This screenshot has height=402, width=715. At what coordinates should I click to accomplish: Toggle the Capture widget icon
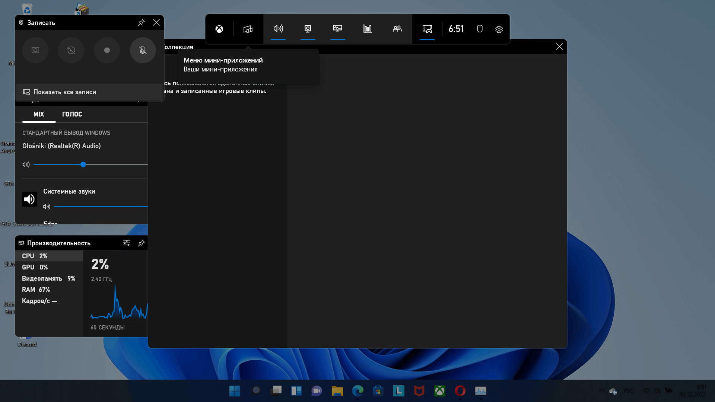[308, 29]
